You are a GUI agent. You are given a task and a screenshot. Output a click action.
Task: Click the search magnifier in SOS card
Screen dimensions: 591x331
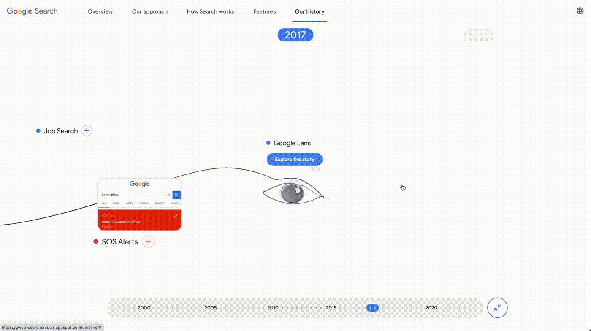coord(176,195)
